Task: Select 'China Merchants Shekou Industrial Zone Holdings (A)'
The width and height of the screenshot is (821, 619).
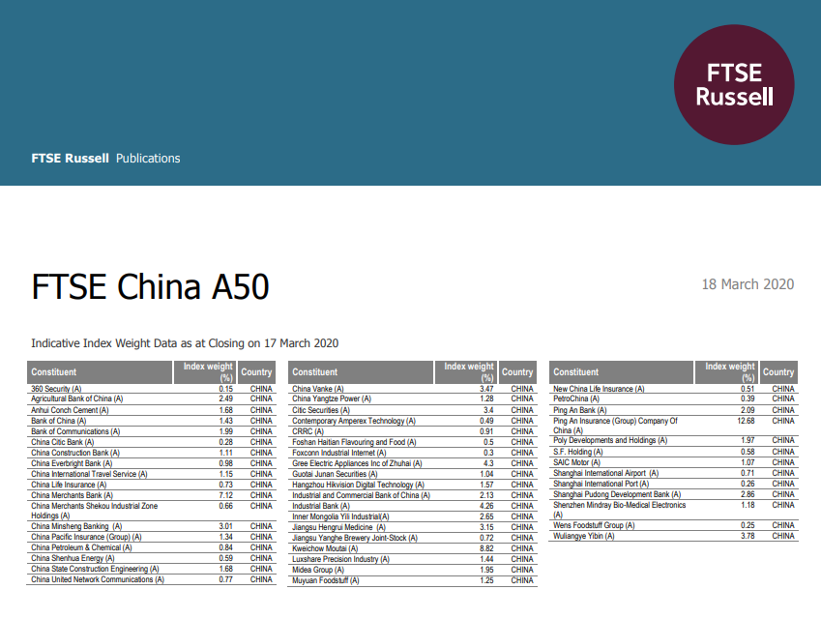Action: [94, 511]
